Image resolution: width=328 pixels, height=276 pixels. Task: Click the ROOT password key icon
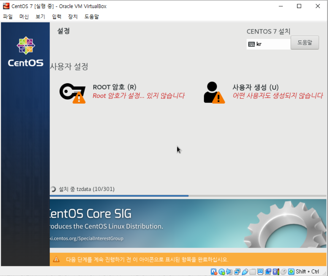73,93
